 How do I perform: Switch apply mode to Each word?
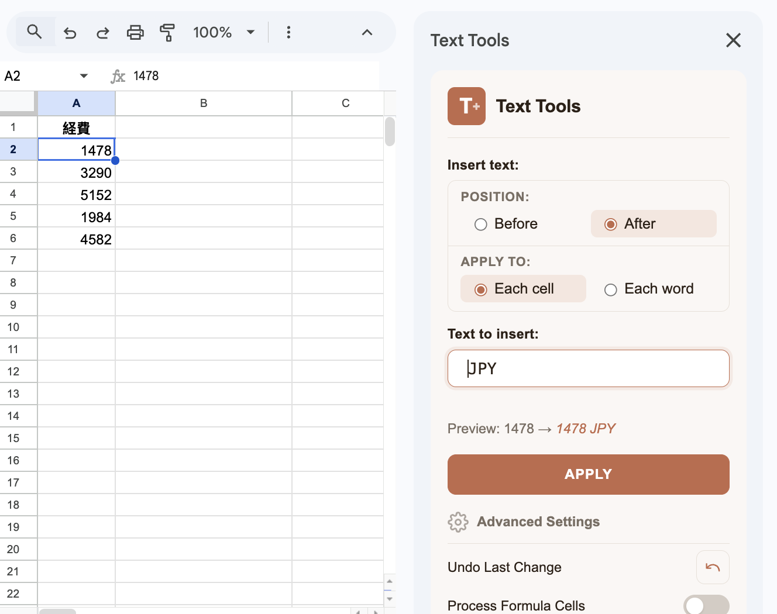point(610,289)
